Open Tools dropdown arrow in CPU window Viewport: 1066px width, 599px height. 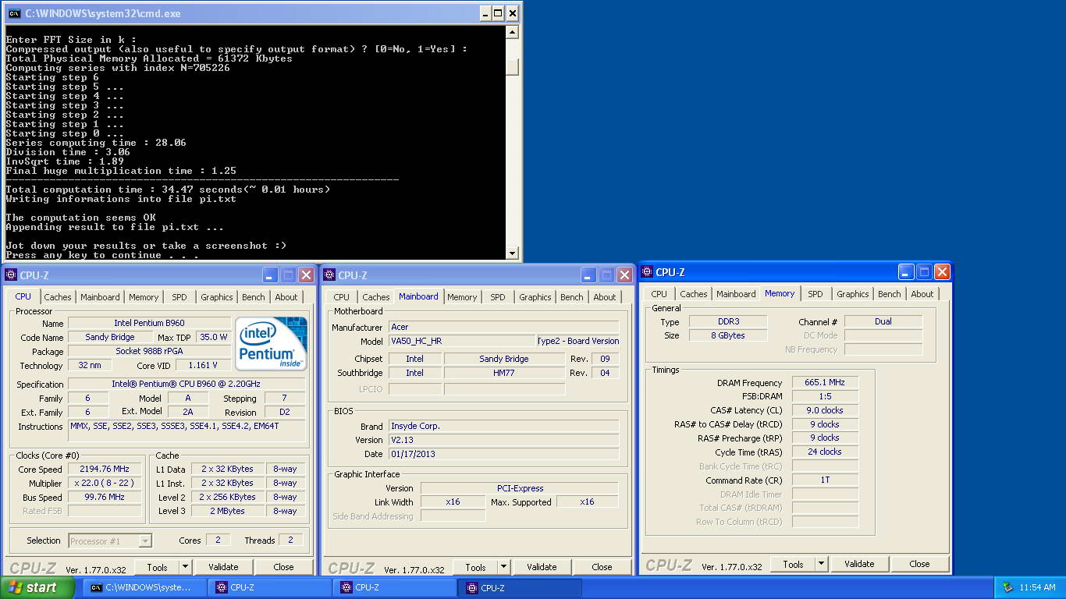(x=186, y=567)
